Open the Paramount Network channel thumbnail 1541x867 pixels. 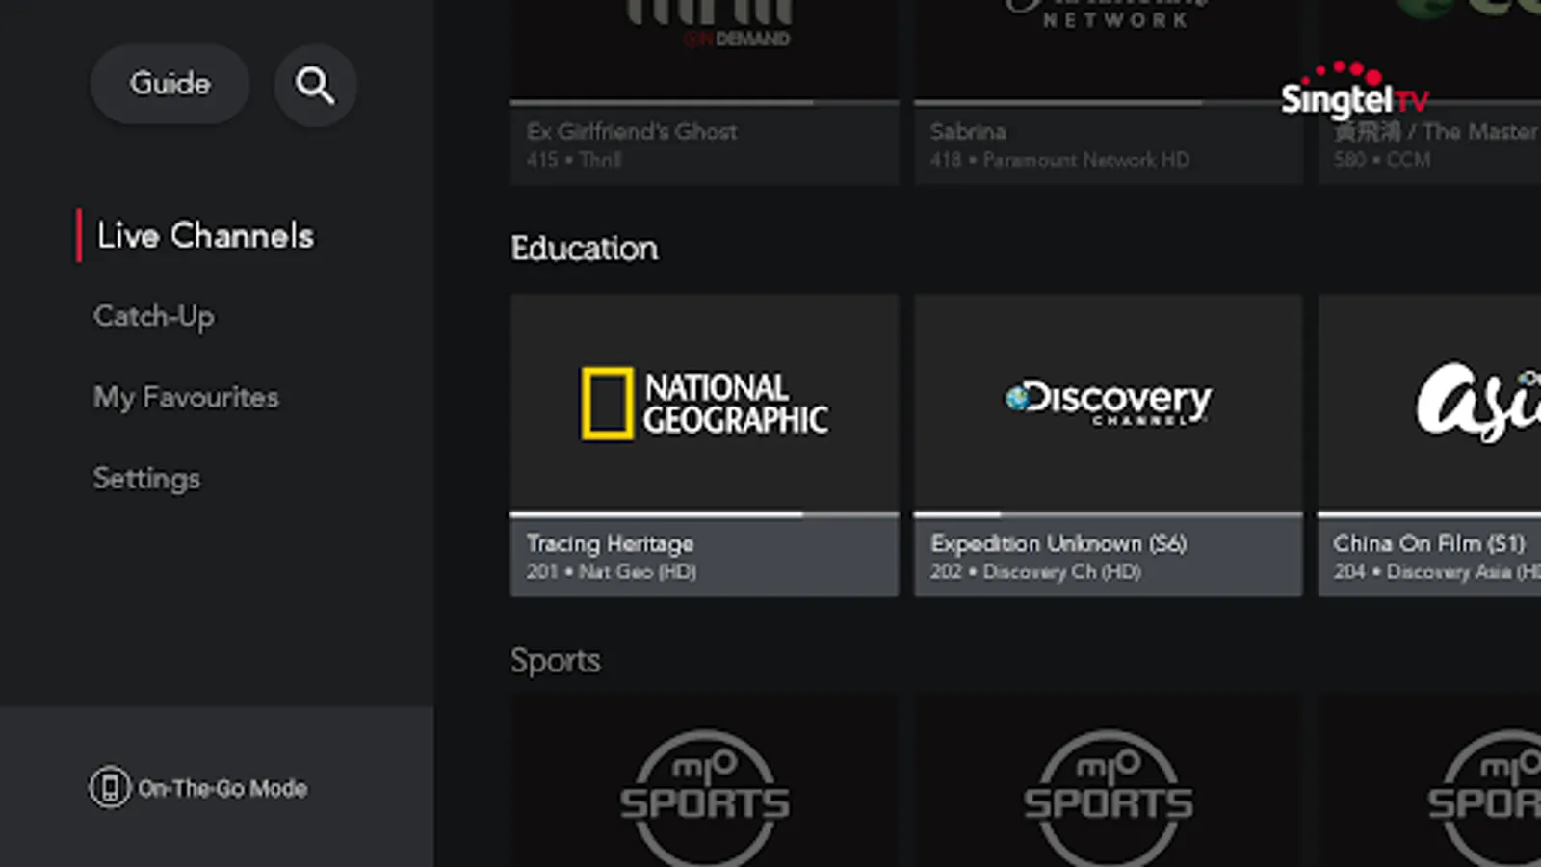coord(1108,50)
